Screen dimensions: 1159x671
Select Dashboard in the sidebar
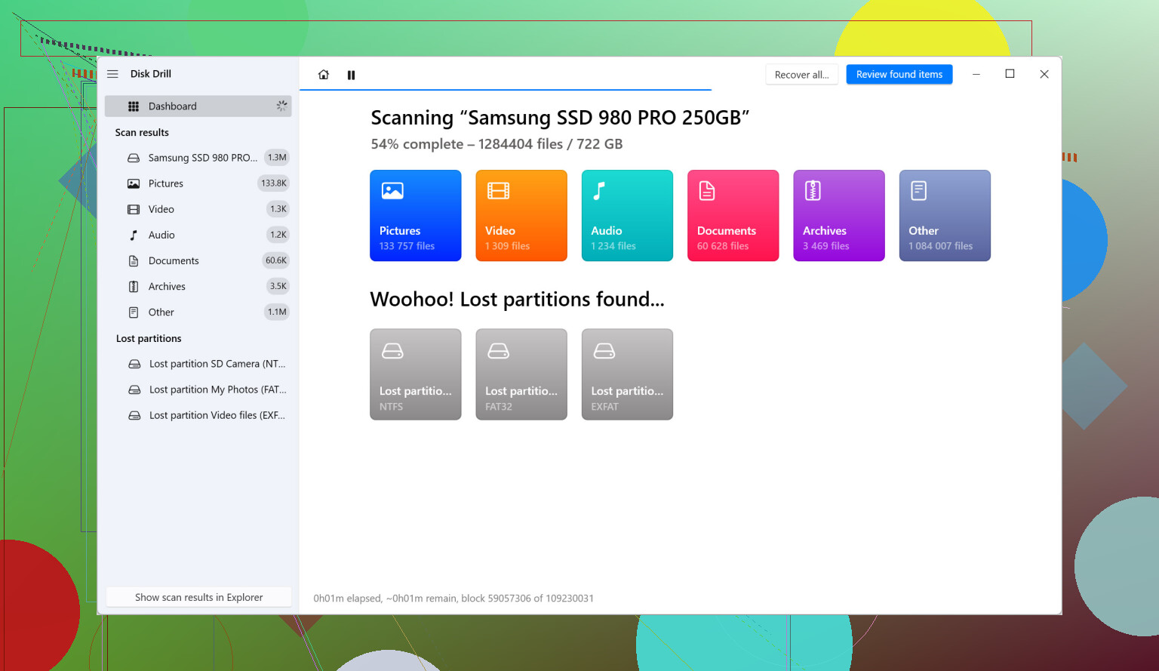(x=198, y=106)
